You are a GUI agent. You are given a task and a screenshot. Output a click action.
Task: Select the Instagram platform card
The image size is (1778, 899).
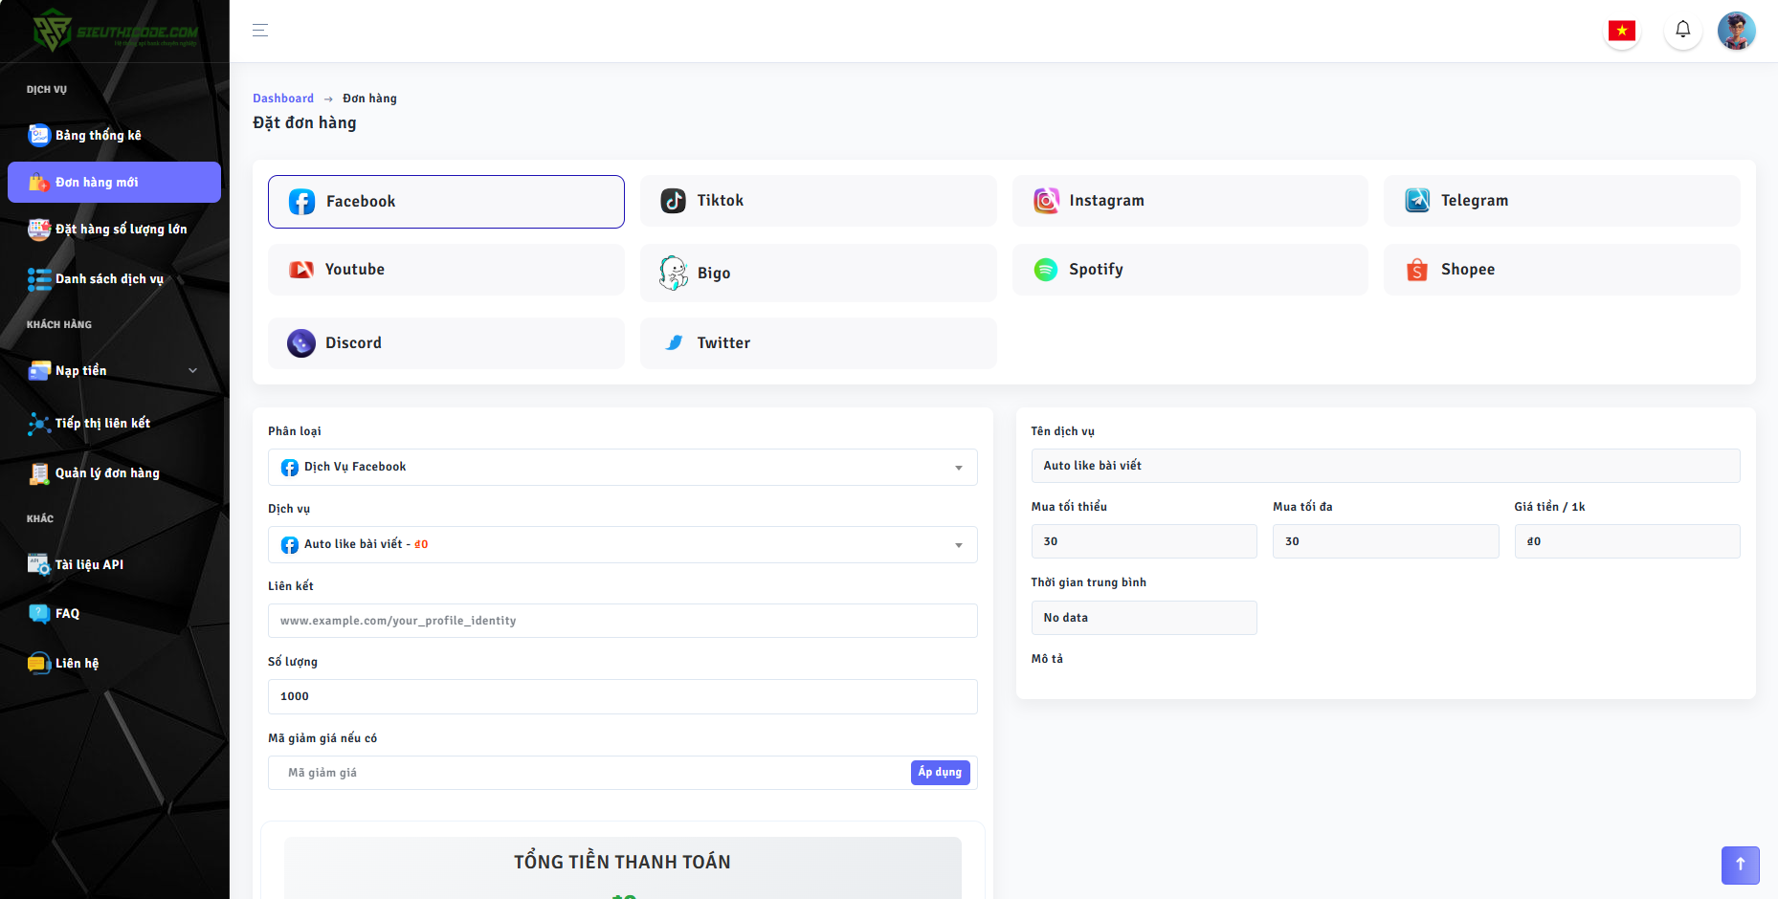pos(1190,201)
